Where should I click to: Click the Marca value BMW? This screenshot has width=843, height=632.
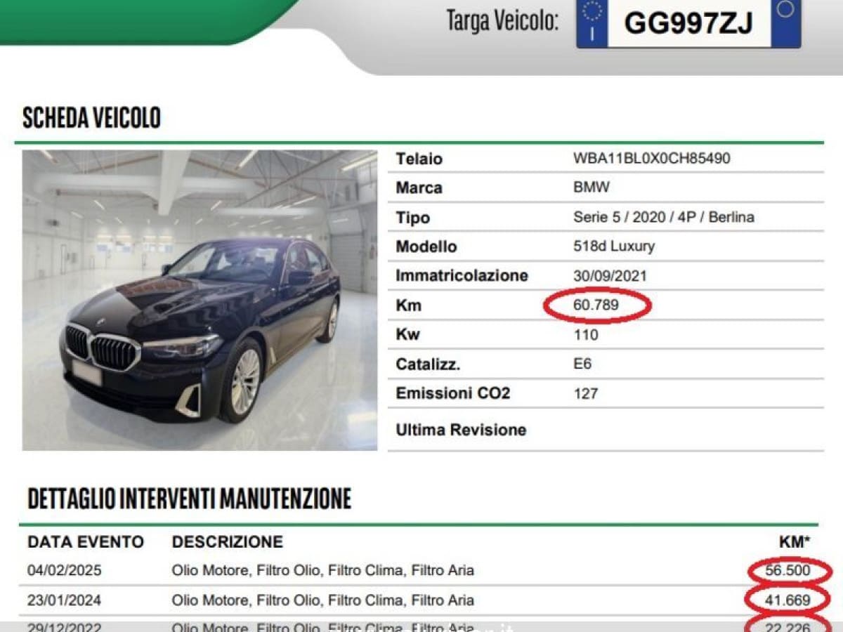(592, 188)
